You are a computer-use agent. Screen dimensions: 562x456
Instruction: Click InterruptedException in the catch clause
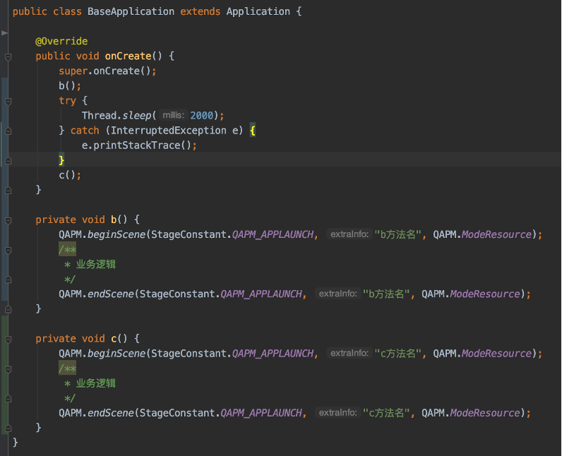(169, 131)
